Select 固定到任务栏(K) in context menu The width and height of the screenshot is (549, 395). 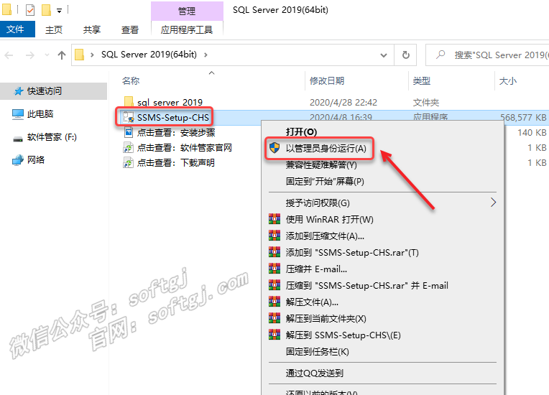[x=317, y=351]
